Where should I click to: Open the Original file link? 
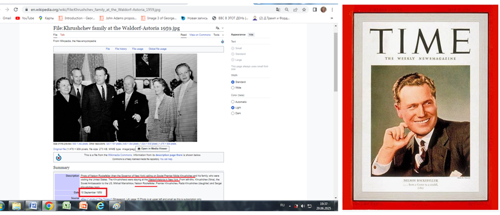coord(59,149)
